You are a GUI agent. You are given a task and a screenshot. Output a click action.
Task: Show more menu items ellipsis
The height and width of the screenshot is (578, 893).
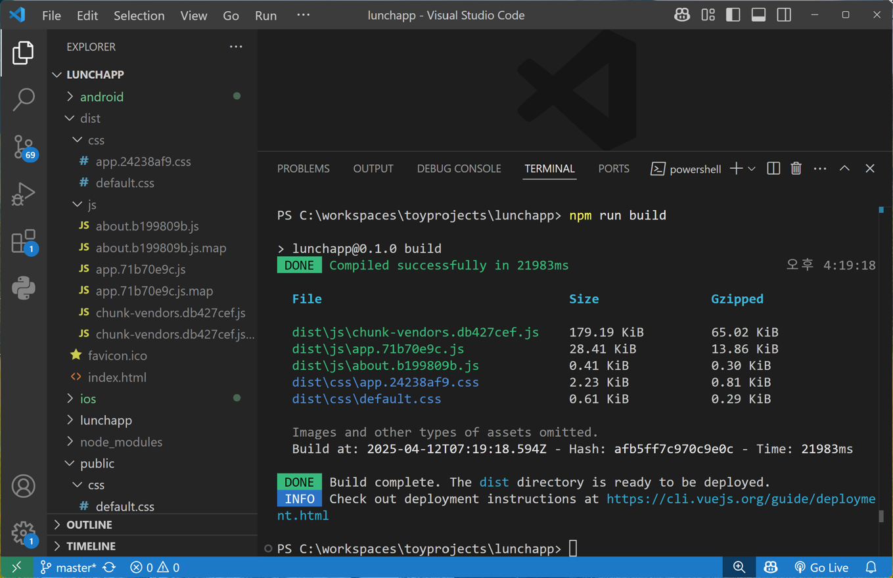pos(303,14)
